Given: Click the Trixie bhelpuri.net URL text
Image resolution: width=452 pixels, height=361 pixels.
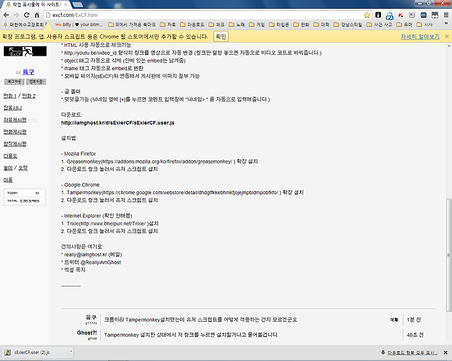Looking at the screenshot, I should tap(112, 223).
